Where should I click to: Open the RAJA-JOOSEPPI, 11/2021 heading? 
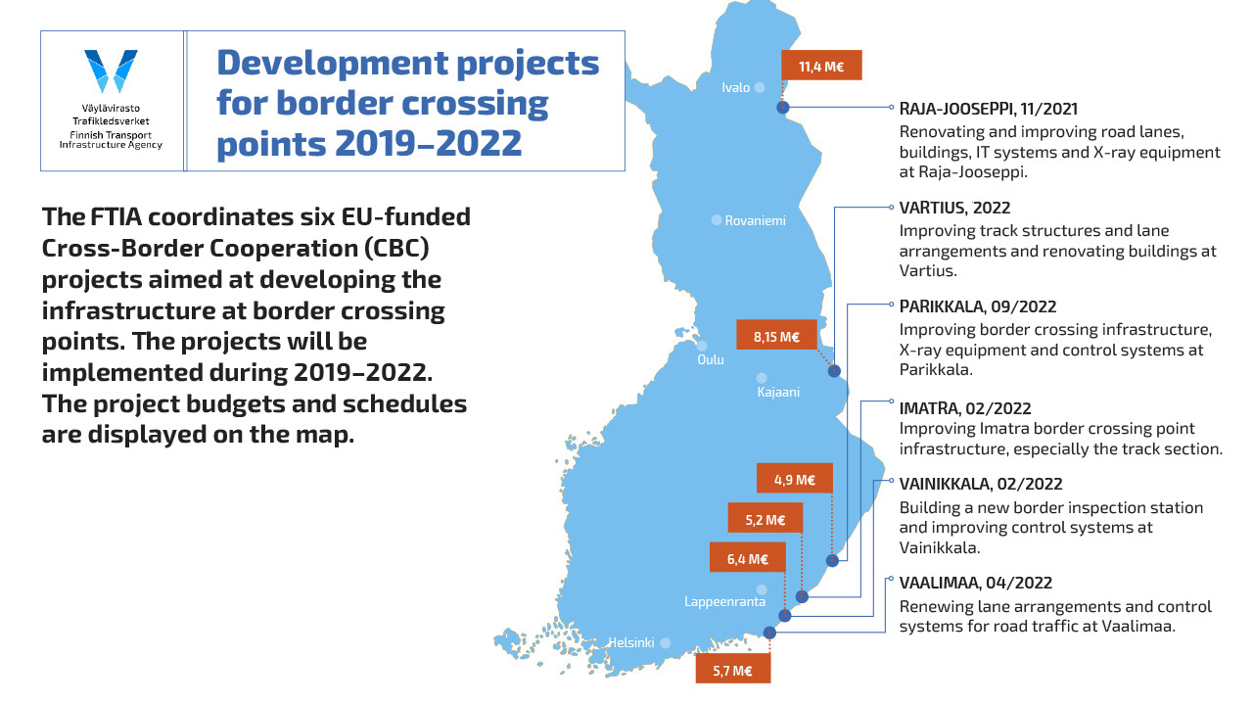point(989,110)
